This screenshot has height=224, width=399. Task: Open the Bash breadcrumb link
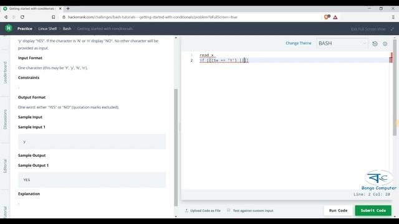(x=67, y=29)
